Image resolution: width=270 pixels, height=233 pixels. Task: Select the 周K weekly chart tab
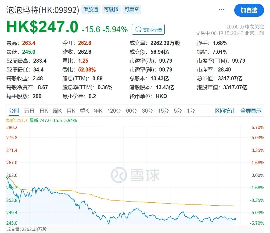point(57,110)
